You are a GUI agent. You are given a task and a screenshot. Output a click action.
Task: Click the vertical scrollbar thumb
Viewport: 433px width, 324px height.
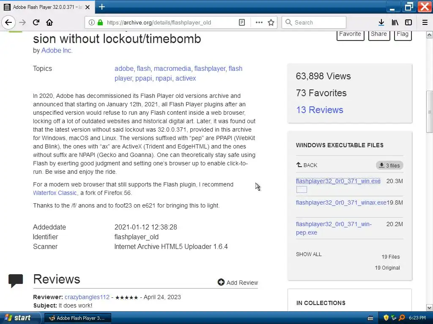coord(429,111)
